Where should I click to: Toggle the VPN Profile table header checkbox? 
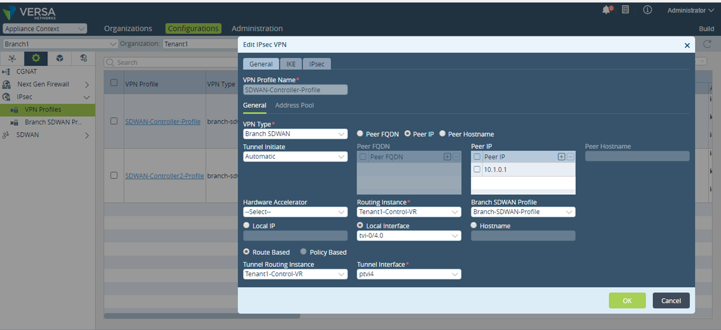[114, 83]
